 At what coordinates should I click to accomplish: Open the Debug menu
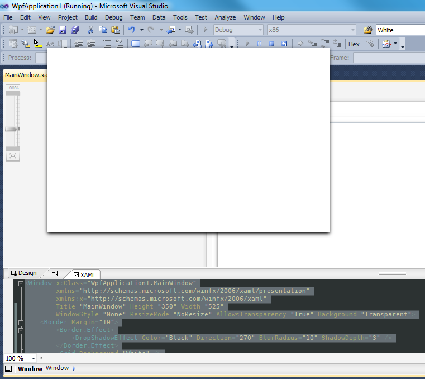click(x=113, y=17)
